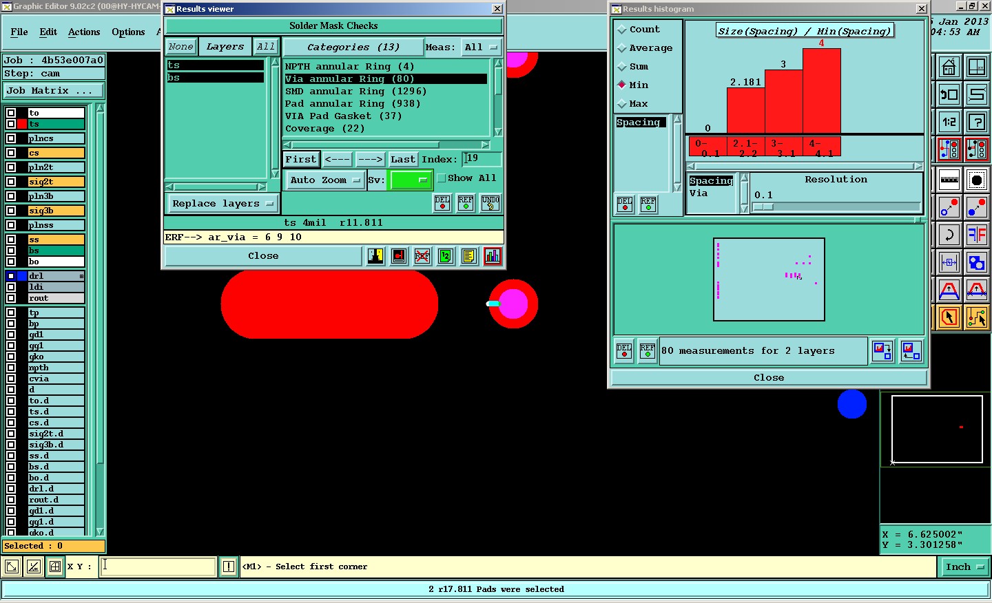Open the Meas All dropdown
Image resolution: width=992 pixels, height=603 pixels.
coord(480,47)
